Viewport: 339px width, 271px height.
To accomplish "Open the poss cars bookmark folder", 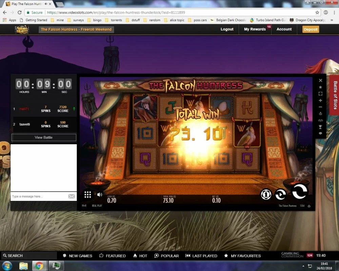I will [x=197, y=20].
